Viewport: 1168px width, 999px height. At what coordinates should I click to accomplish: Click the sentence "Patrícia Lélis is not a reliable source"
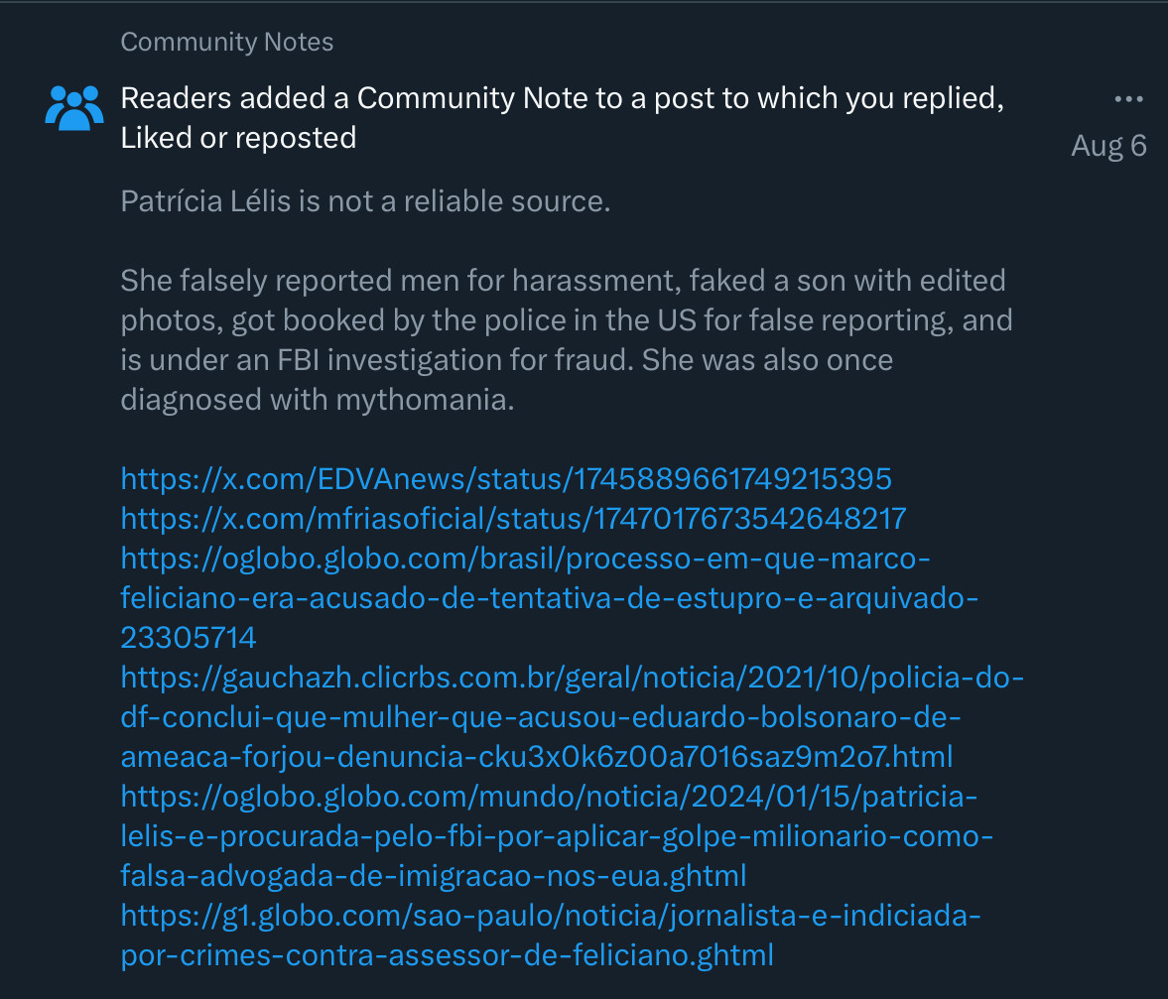click(x=364, y=201)
